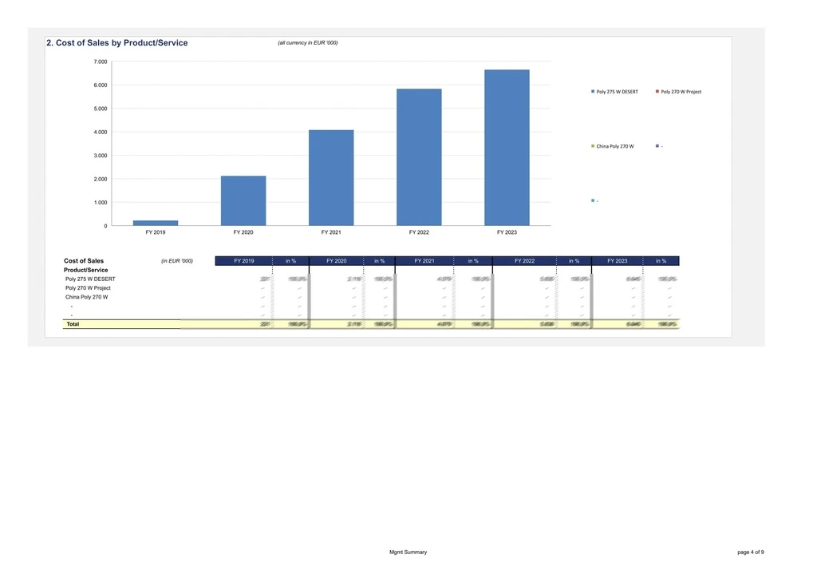This screenshot has height=578, width=817.
Task: Click the red Poly 270 W Project legend swatch
Action: click(657, 92)
